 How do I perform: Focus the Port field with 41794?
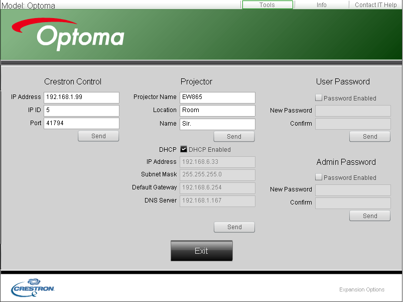(81, 124)
